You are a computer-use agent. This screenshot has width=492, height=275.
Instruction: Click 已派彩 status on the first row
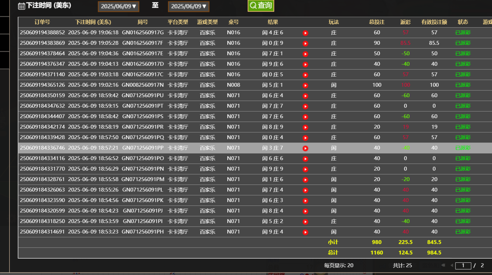[462, 32]
